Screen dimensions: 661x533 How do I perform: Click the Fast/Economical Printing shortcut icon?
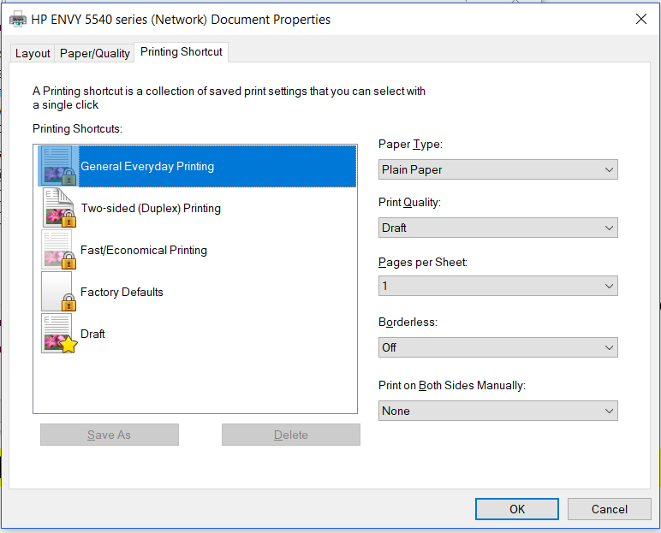(58, 250)
